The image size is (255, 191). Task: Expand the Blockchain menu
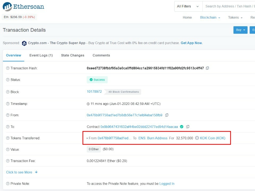pos(210,17)
